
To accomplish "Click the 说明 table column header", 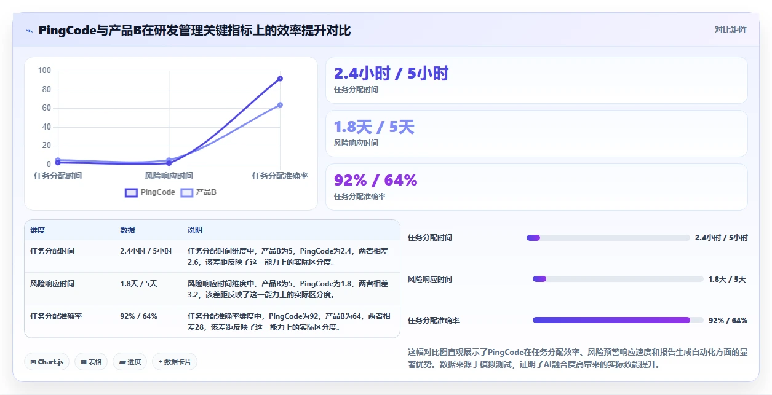I will tap(195, 230).
